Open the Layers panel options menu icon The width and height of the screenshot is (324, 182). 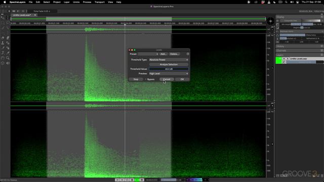click(x=322, y=55)
